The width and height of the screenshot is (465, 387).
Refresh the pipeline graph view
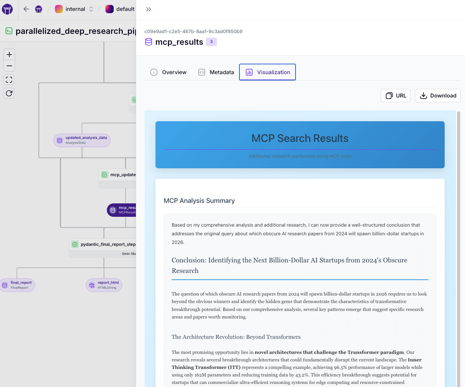point(9,93)
